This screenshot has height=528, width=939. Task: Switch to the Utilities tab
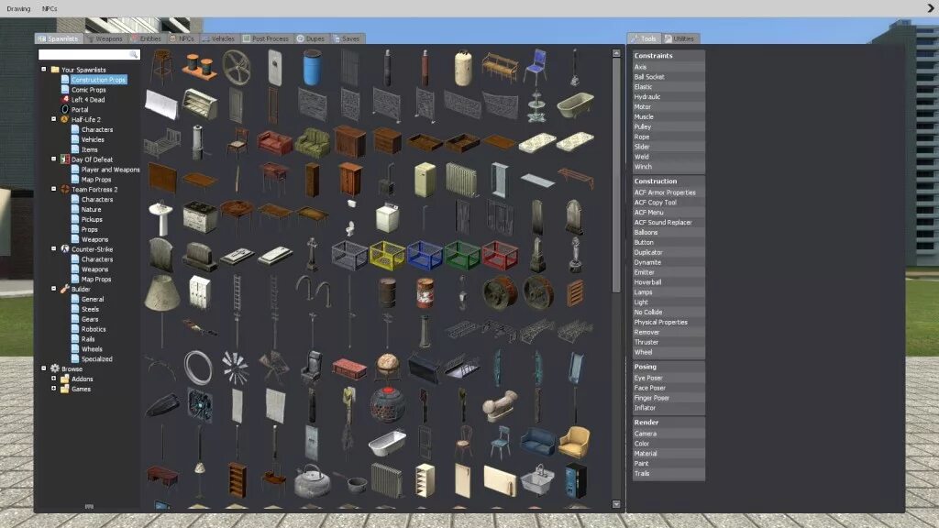[x=679, y=38]
